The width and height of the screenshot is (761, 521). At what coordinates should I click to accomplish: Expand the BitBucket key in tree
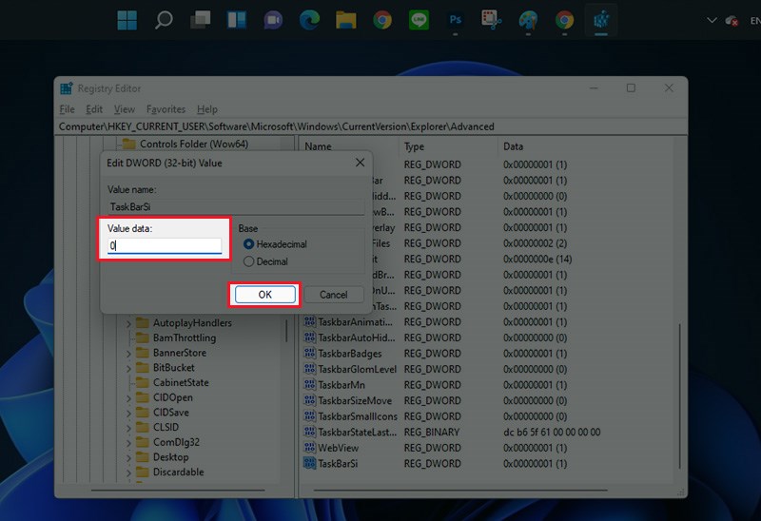pos(129,368)
